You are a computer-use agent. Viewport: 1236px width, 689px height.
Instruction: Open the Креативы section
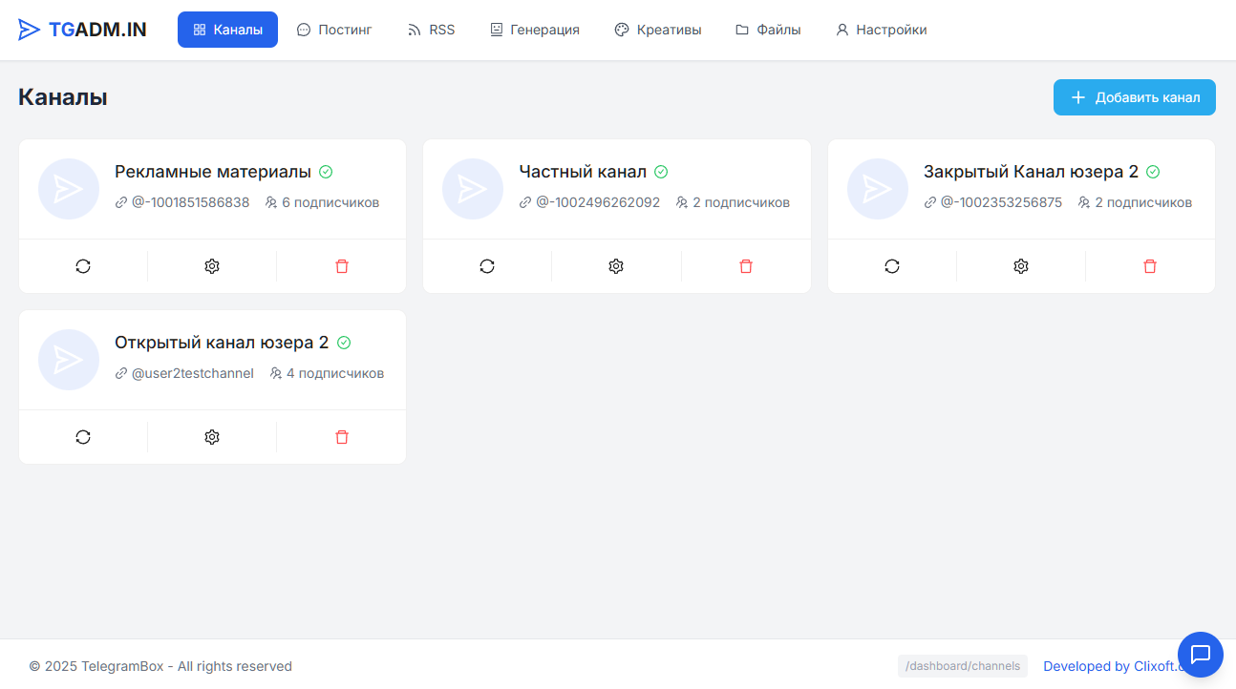(x=657, y=30)
